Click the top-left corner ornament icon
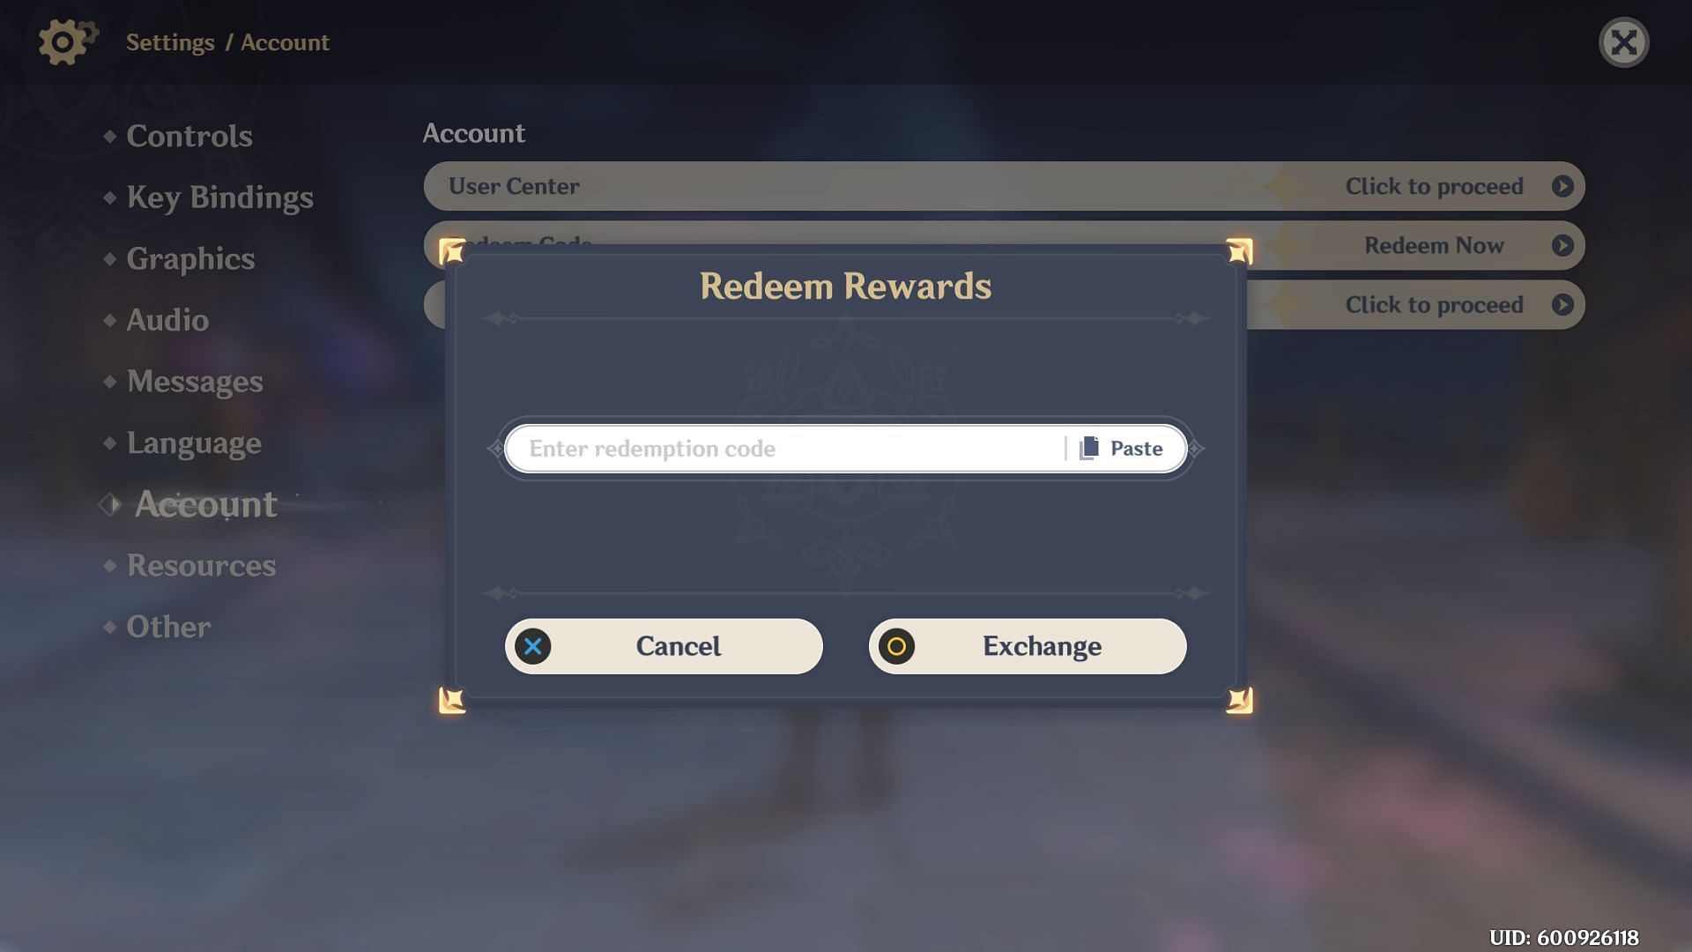This screenshot has width=1692, height=952. (x=452, y=249)
